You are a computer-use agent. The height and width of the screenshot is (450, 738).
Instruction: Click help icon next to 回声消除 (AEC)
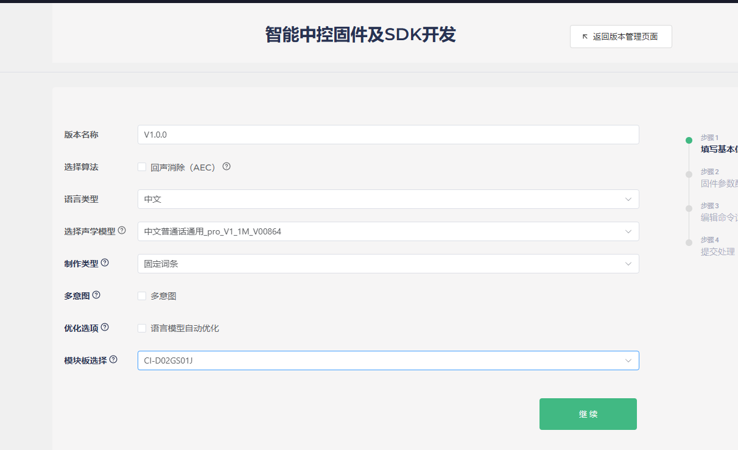click(227, 166)
